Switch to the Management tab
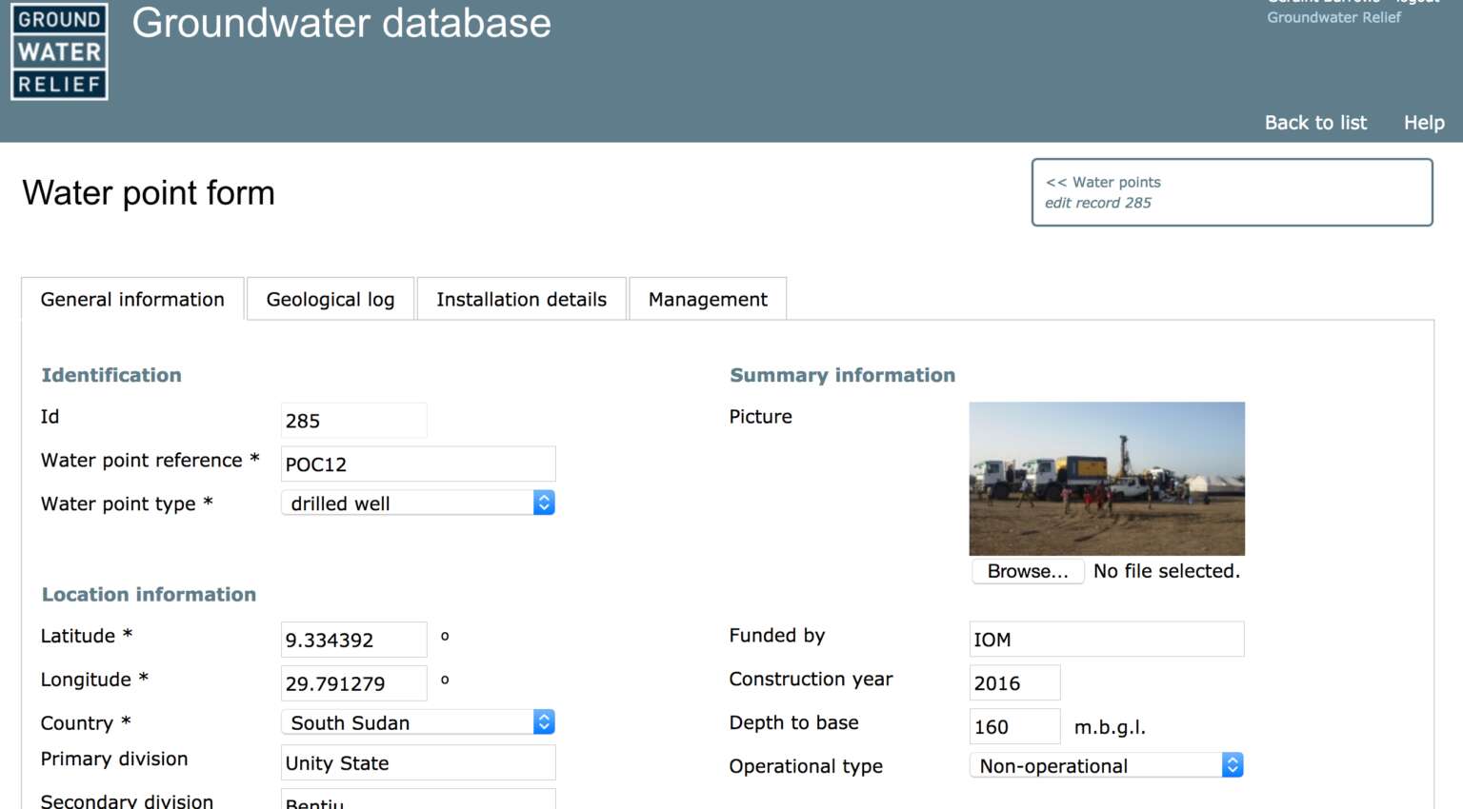Image resolution: width=1463 pixels, height=809 pixels. [x=708, y=299]
